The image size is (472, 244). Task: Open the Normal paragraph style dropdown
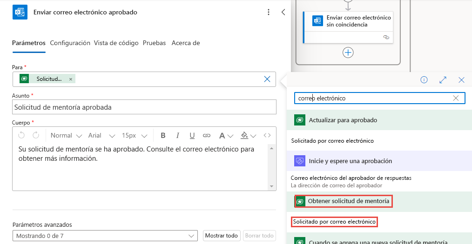66,136
